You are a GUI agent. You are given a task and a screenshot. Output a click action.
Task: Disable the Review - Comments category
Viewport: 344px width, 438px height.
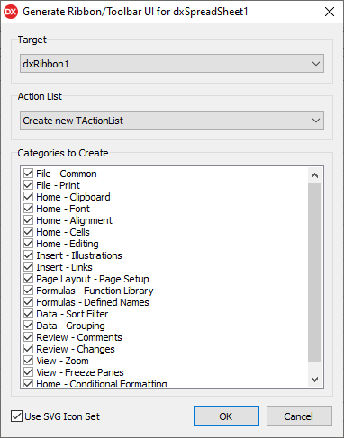pyautogui.click(x=28, y=337)
